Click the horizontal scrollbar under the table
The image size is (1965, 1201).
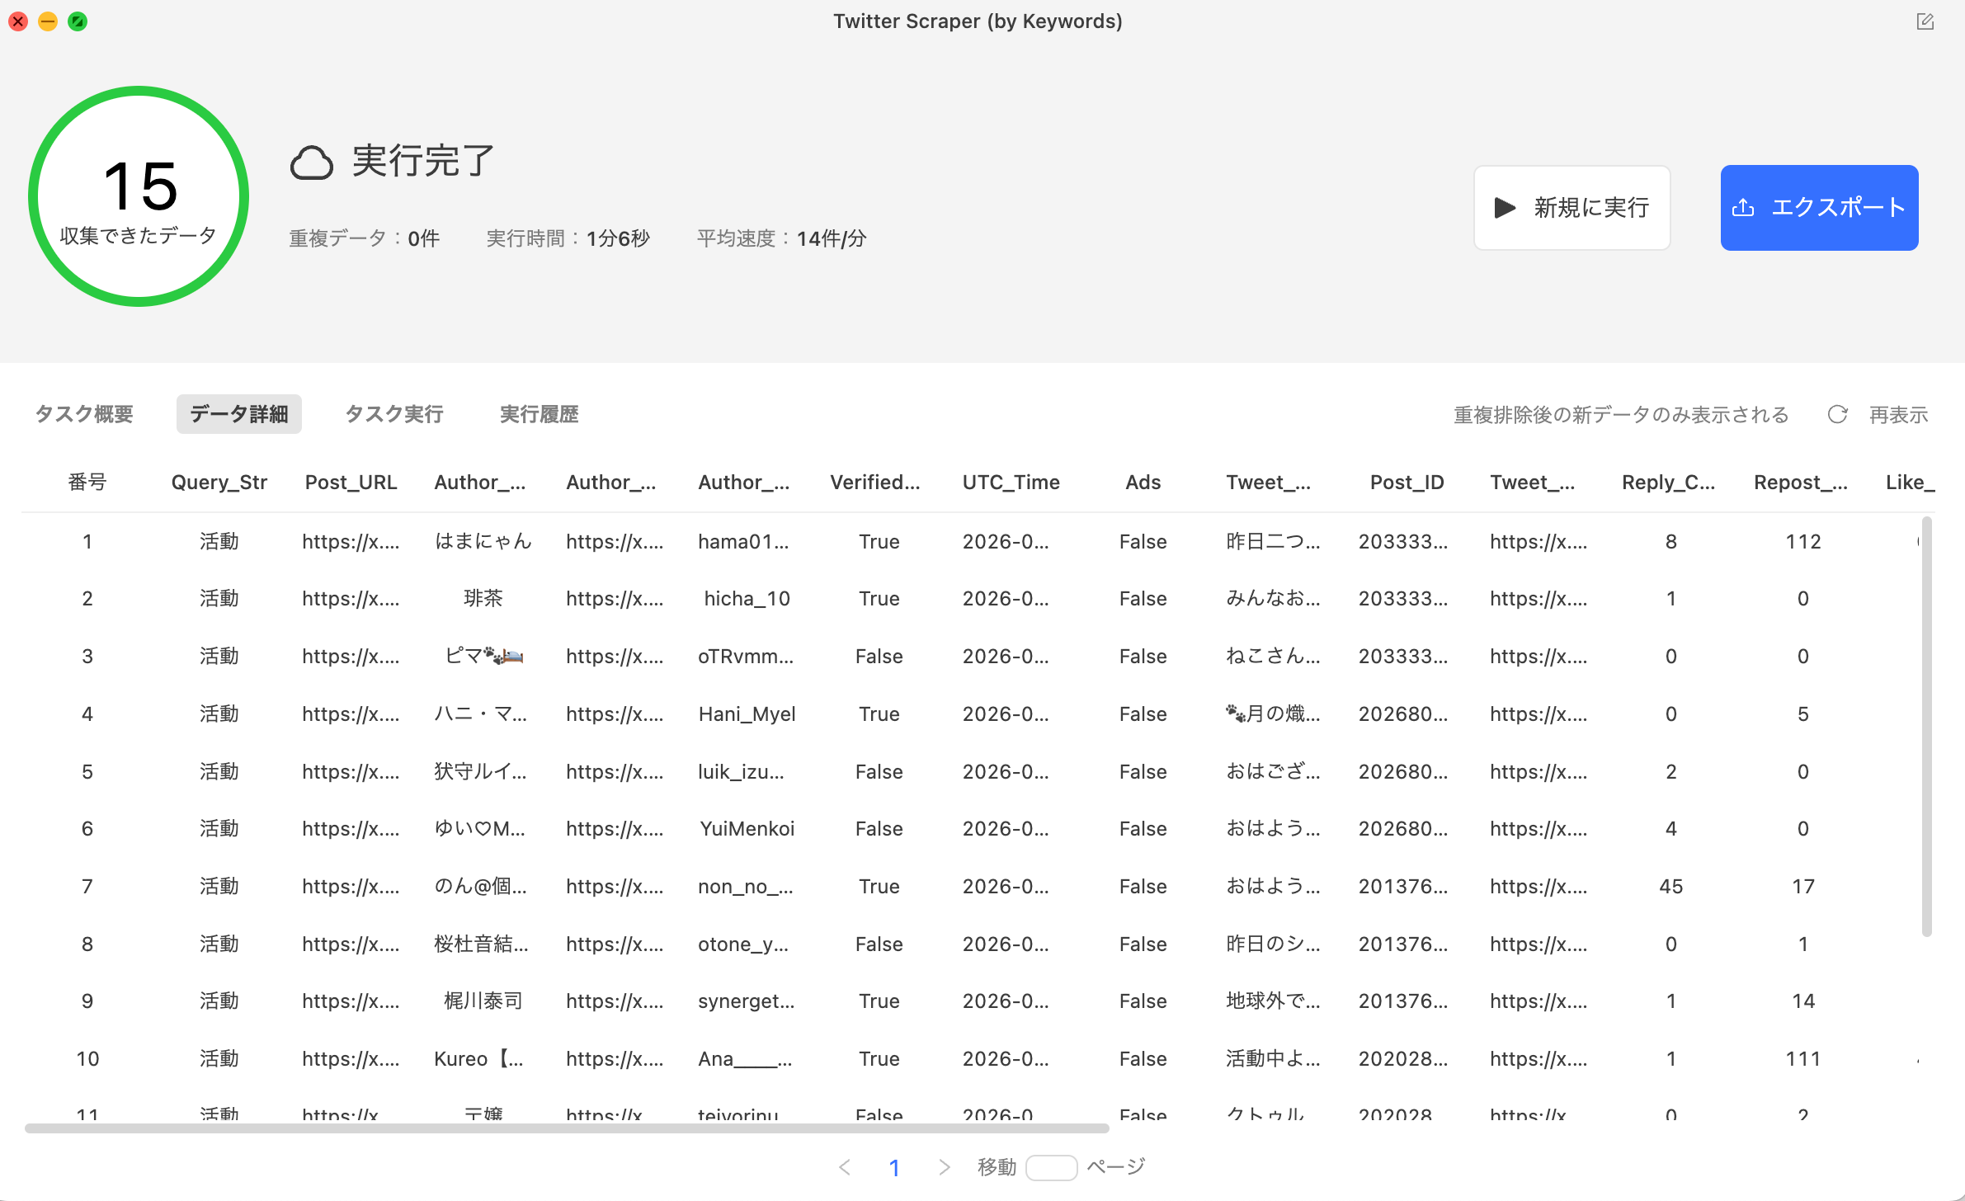coord(567,1128)
